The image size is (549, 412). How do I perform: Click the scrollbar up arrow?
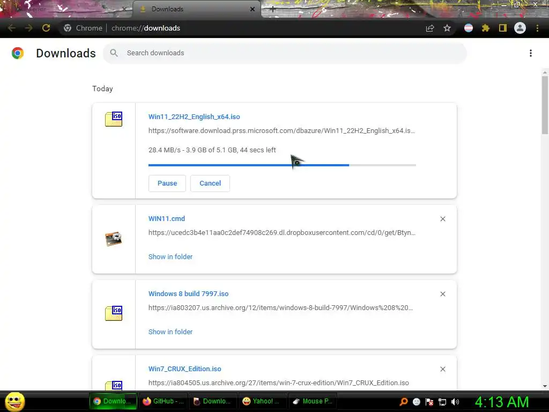545,72
